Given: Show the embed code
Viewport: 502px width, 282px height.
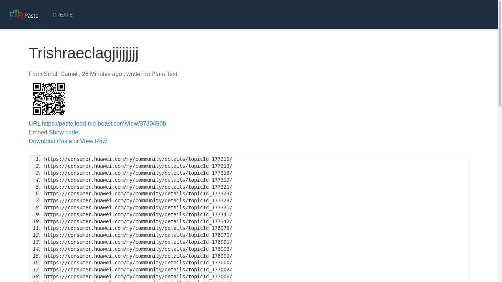Looking at the screenshot, I should 64,132.
